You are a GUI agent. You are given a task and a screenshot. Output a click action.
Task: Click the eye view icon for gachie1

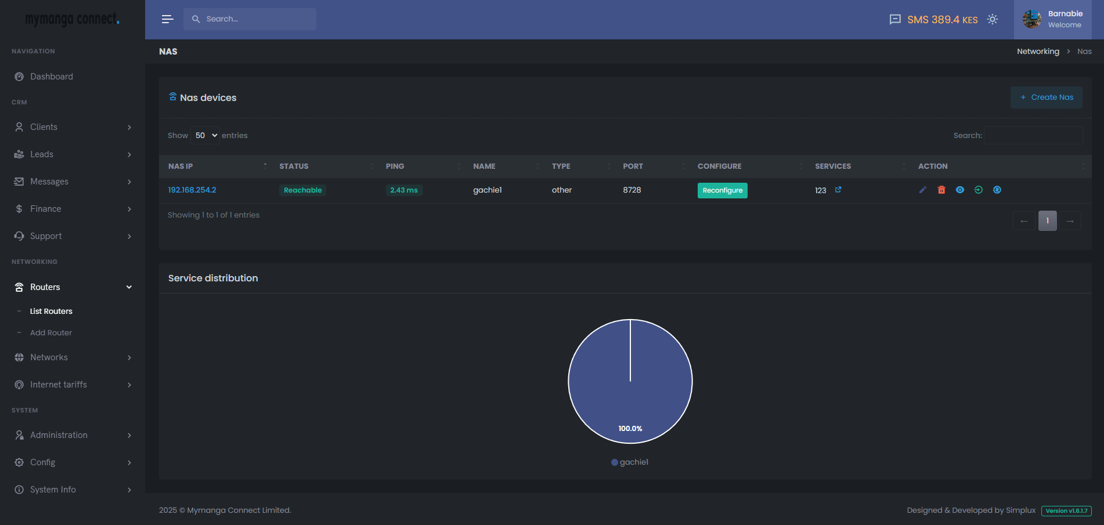coord(960,190)
